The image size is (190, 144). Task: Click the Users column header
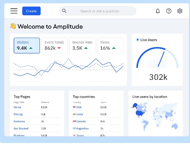pos(103,102)
